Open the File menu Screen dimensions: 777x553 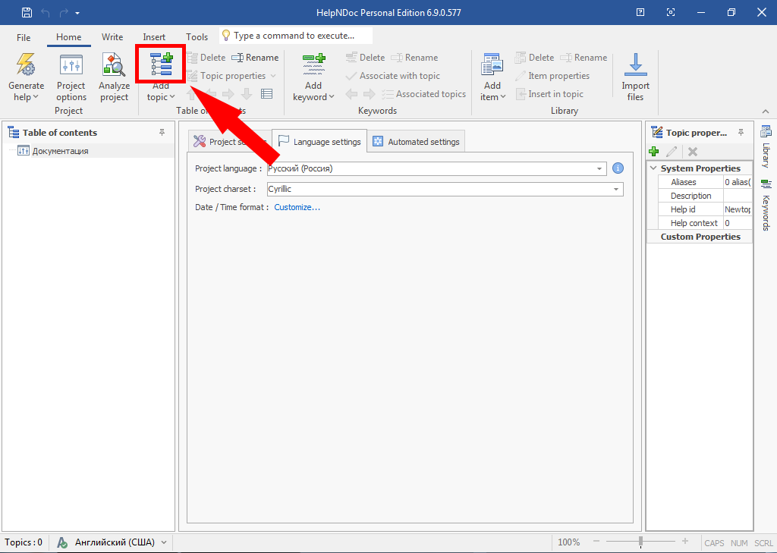tap(24, 37)
